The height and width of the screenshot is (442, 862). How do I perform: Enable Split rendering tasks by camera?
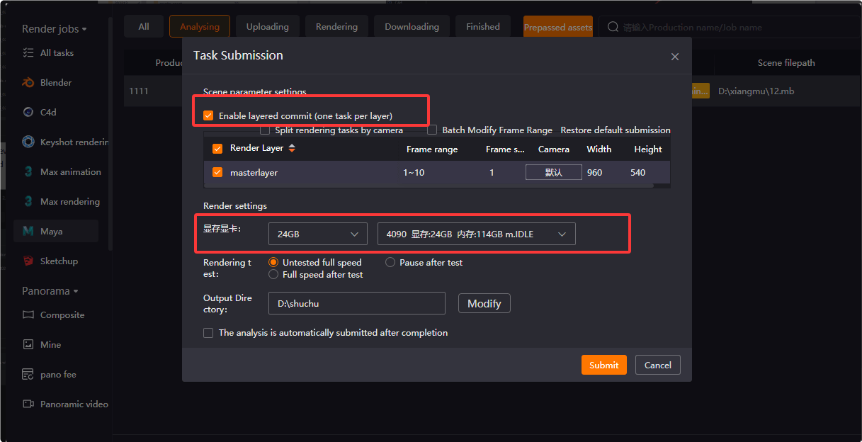point(265,130)
